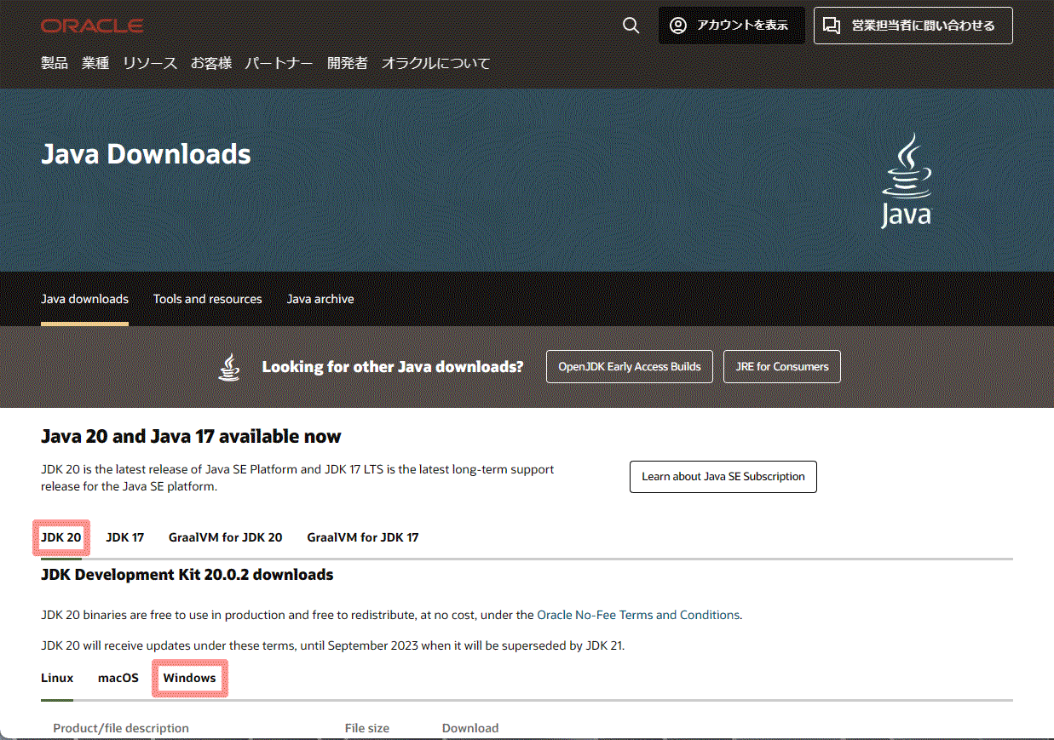Image resolution: width=1054 pixels, height=740 pixels.
Task: Click the Oracle logo
Action: click(x=92, y=26)
